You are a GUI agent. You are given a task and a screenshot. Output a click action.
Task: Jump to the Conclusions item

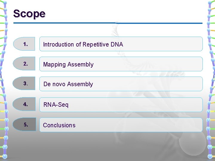tap(59, 125)
